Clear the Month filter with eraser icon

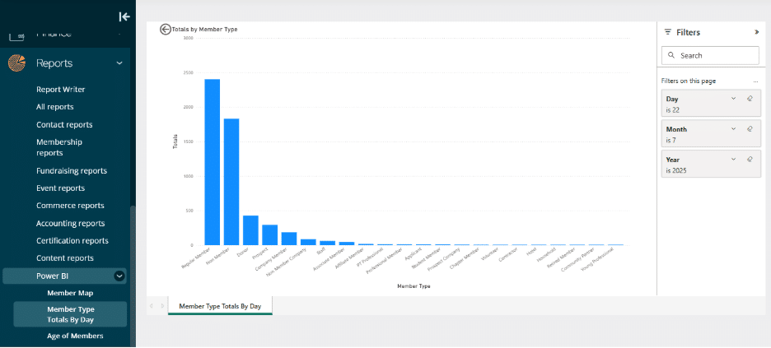(750, 129)
